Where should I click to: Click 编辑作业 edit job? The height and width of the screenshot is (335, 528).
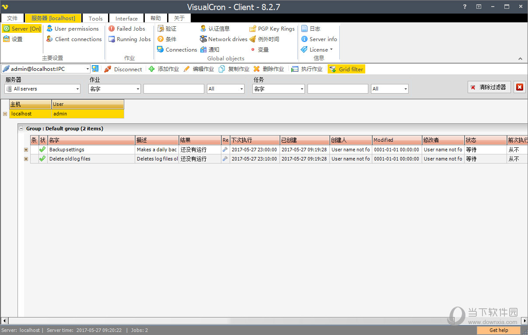[199, 69]
